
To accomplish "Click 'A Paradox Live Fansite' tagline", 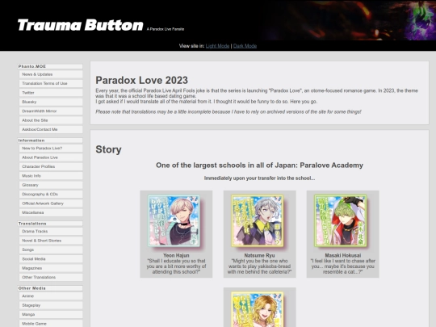I will click(x=166, y=29).
